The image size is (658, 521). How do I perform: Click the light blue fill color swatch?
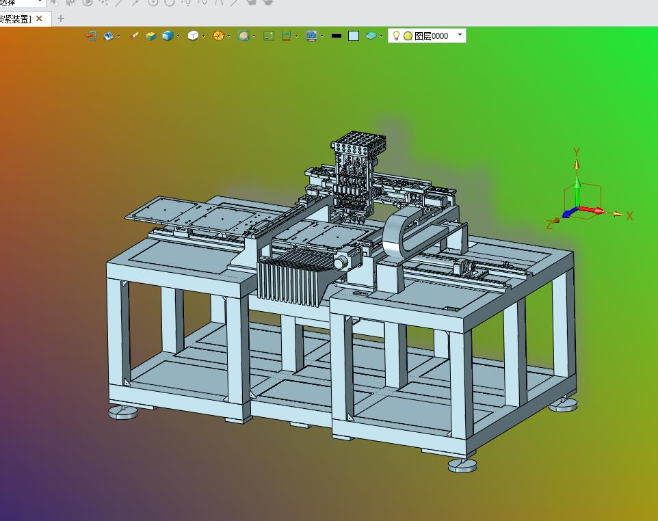click(x=353, y=36)
